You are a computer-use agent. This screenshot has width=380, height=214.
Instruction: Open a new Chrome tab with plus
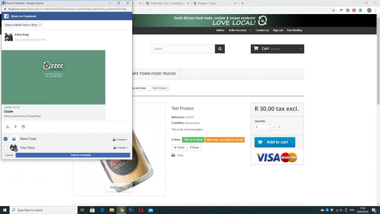click(242, 3)
